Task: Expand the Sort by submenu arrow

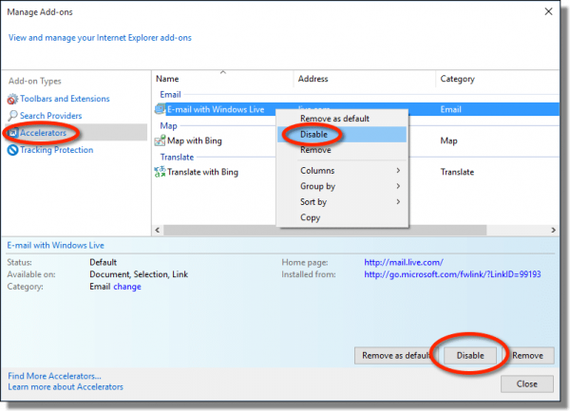Action: [398, 201]
